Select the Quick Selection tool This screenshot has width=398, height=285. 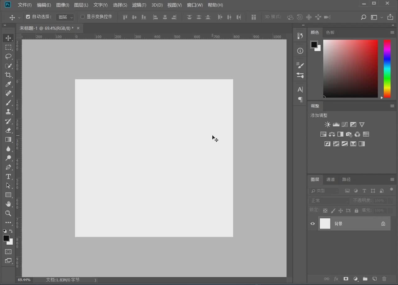(x=8, y=66)
